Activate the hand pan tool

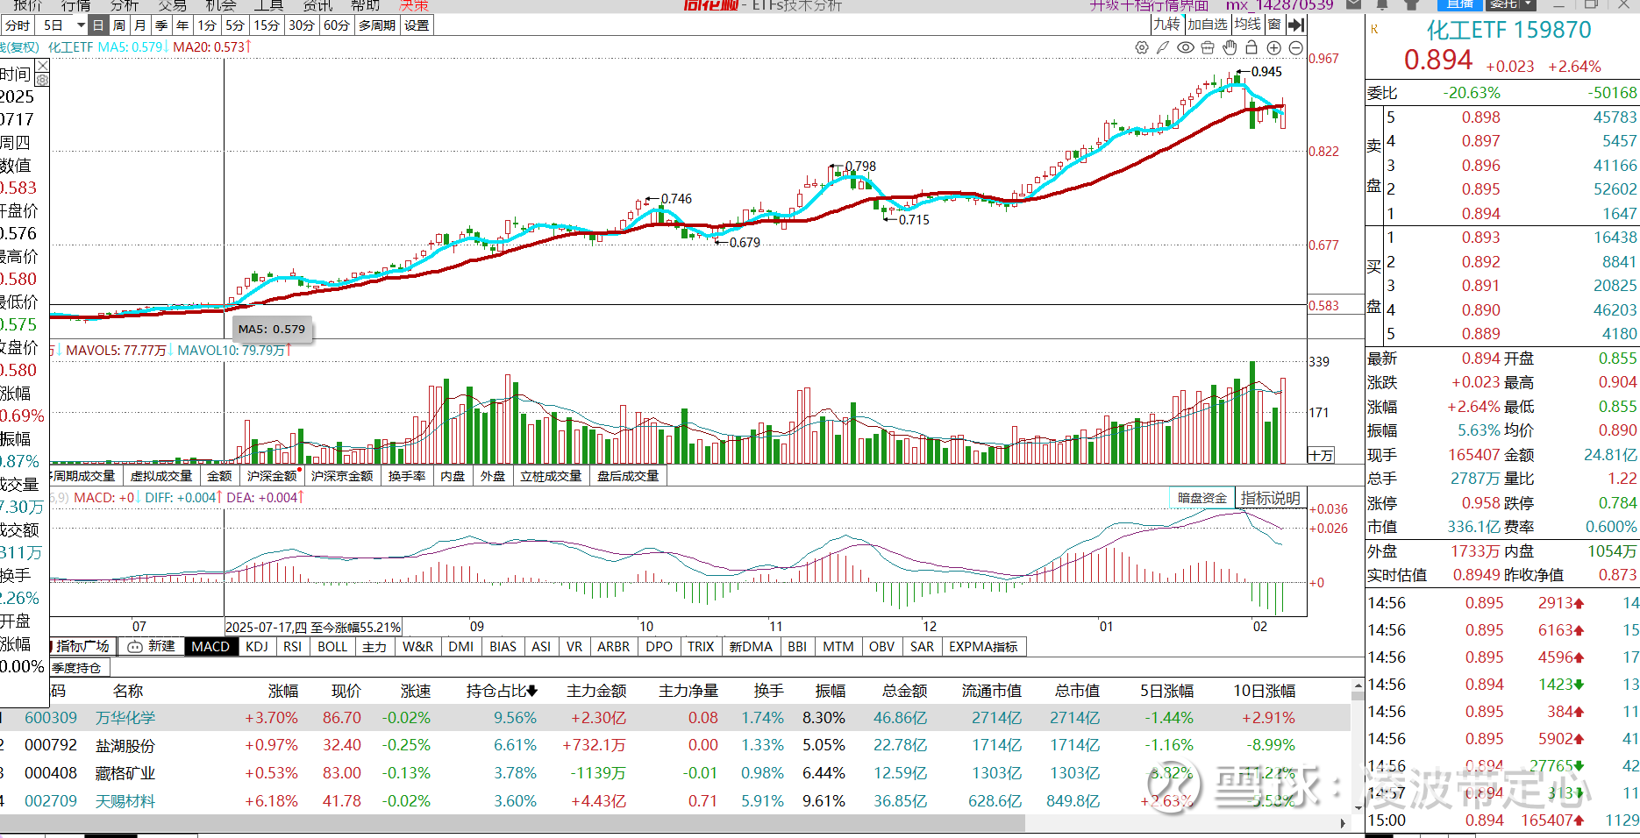tap(1230, 47)
